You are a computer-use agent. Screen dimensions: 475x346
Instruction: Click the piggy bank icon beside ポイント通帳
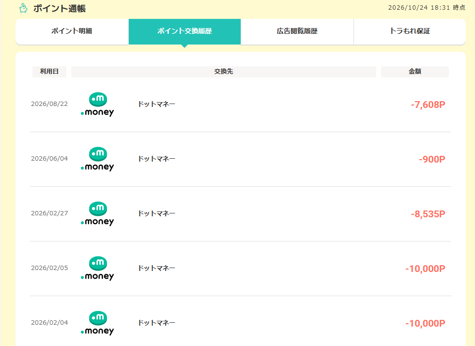23,8
